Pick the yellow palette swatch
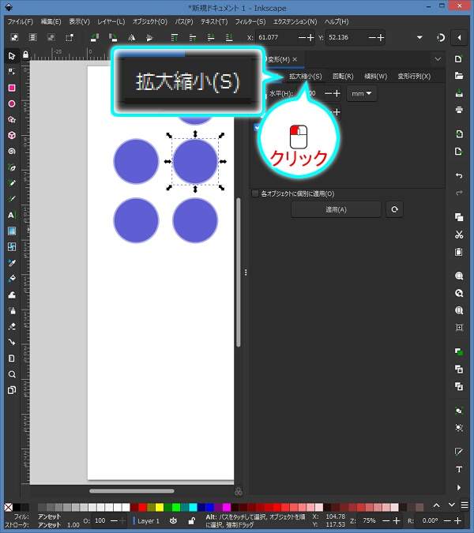Viewport: 474px width, 533px height. tap(160, 508)
